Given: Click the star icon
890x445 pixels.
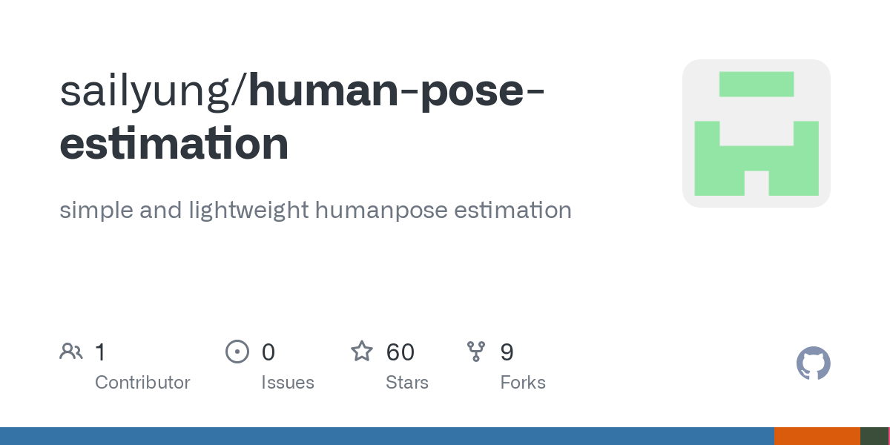Looking at the screenshot, I should pos(362,351).
